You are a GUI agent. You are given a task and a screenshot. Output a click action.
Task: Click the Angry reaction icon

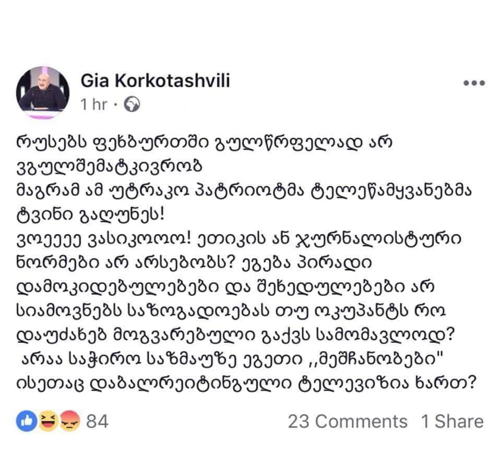tap(69, 421)
